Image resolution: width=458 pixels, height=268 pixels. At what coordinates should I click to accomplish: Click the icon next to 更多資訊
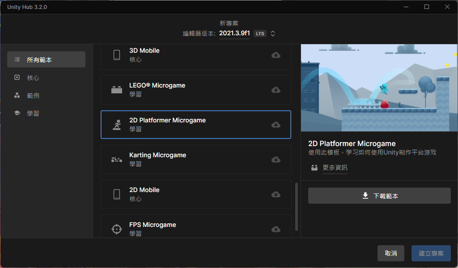tap(314, 167)
